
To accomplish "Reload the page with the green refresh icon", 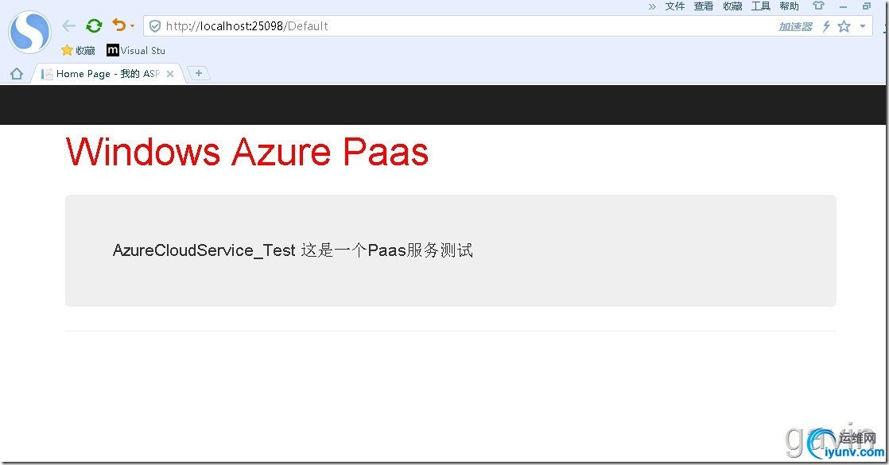I will [x=94, y=25].
